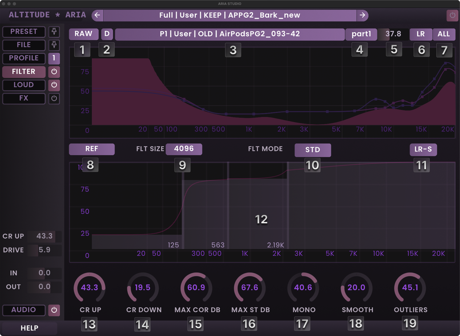Open the FLT SIZE 4096 dropdown
This screenshot has height=336, width=460.
pos(184,149)
